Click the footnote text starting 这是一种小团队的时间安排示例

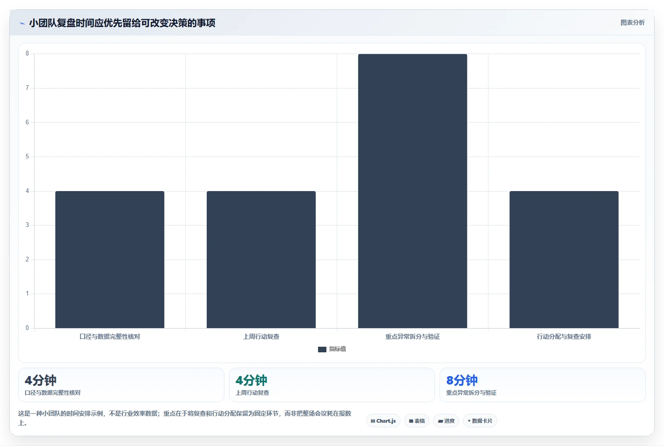(185, 418)
